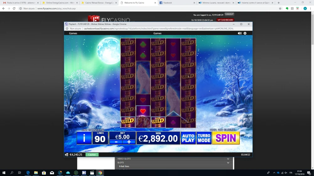Open the 8-Ball Slots link
The height and width of the screenshot is (176, 314).
(x=124, y=166)
